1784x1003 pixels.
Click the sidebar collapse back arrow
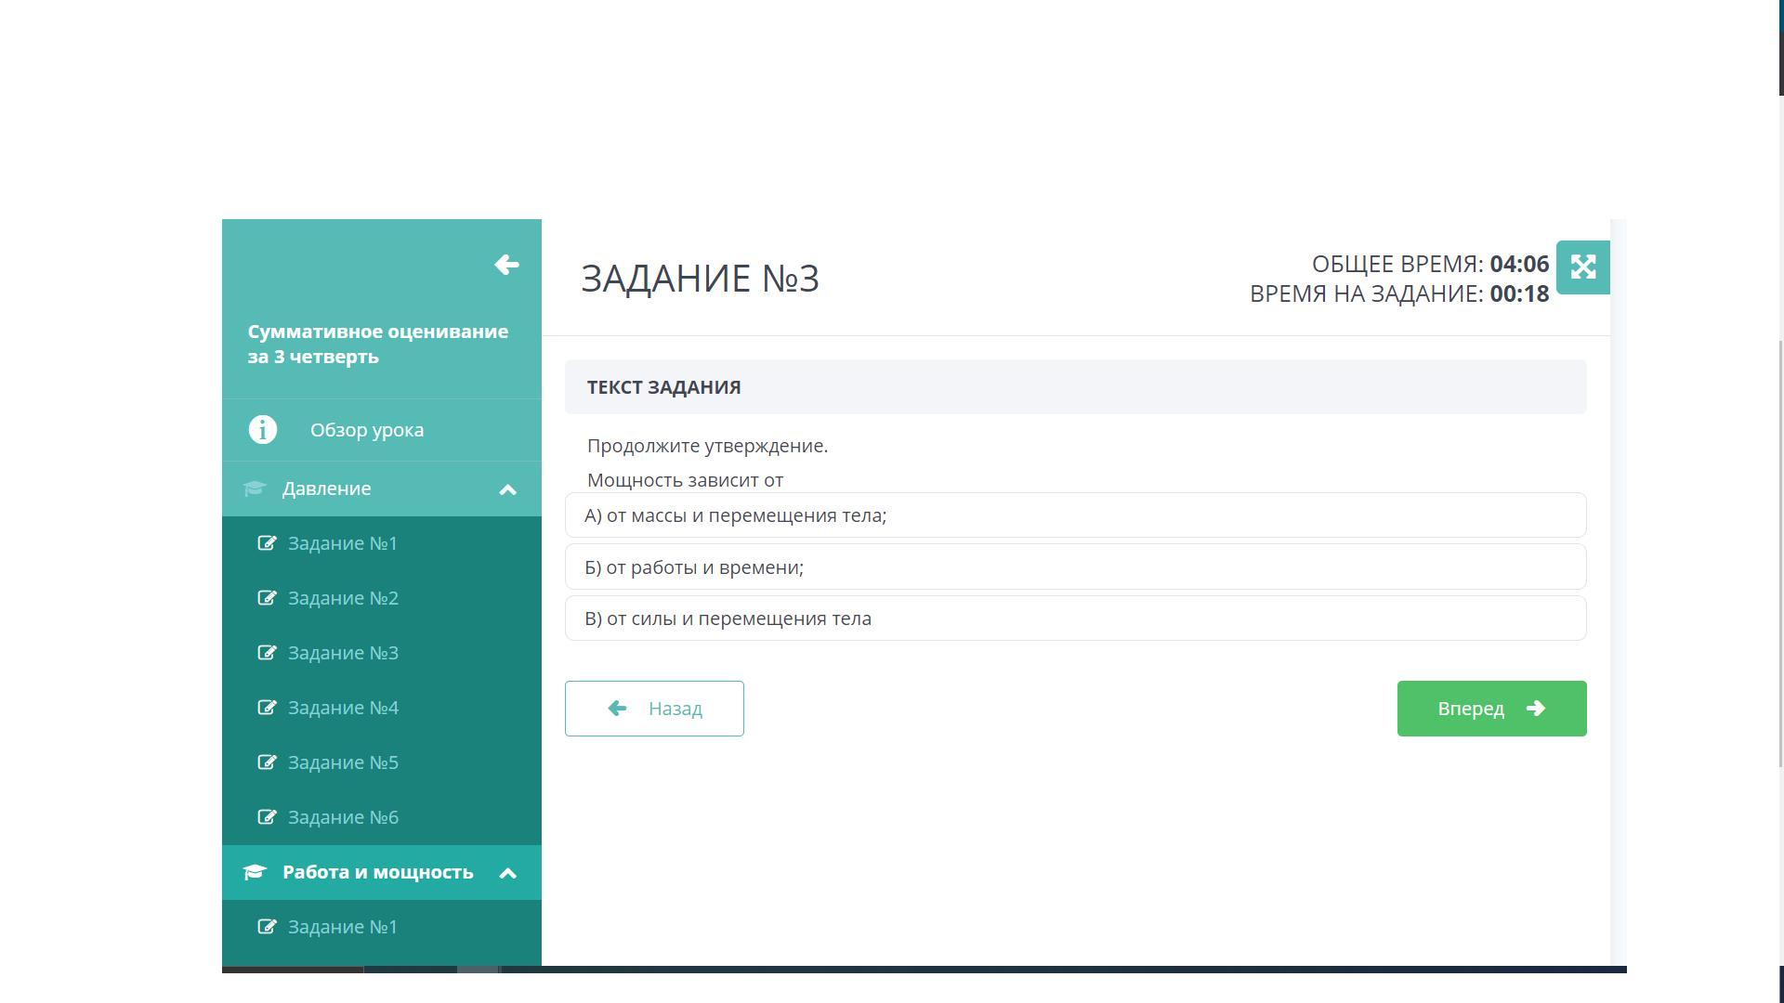(x=506, y=265)
